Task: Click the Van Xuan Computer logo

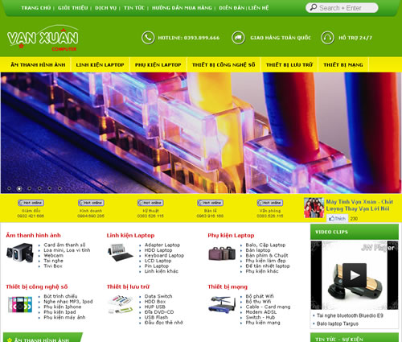Action: tap(43, 38)
